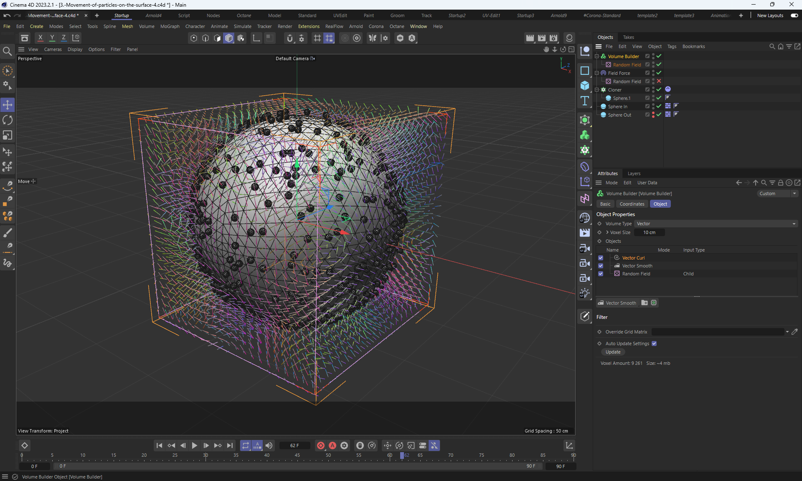Click the Brush paint tool icon
Screen dimensions: 802x481
coord(8,232)
